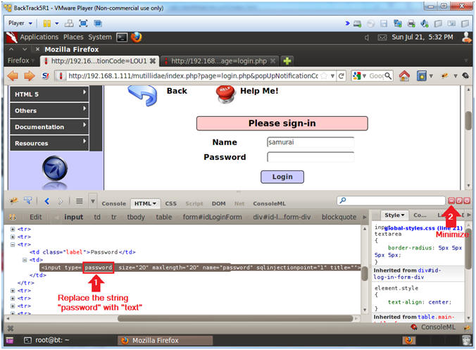Toggle the Firebug command line list icon
This screenshot has width=476, height=350.
point(80,201)
